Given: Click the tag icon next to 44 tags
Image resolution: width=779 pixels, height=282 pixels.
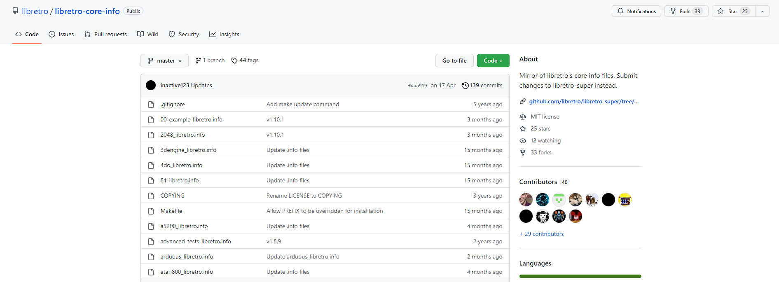Looking at the screenshot, I should point(234,61).
